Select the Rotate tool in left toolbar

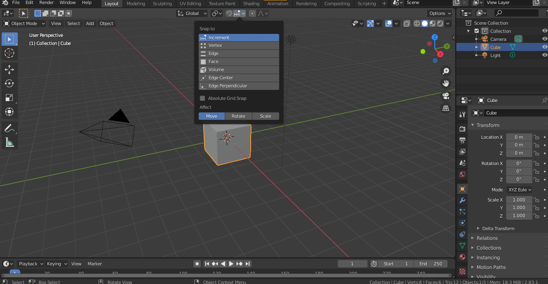pyautogui.click(x=9, y=83)
